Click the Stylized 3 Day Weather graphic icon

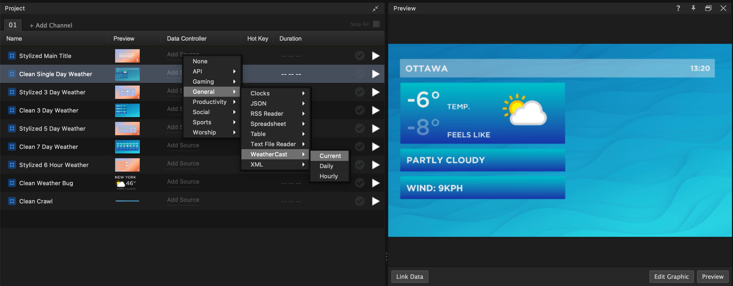click(x=12, y=92)
